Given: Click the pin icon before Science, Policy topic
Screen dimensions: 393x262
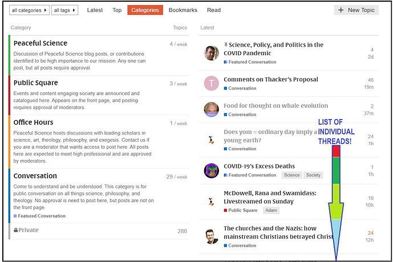Looking at the screenshot, I should pyautogui.click(x=226, y=44).
